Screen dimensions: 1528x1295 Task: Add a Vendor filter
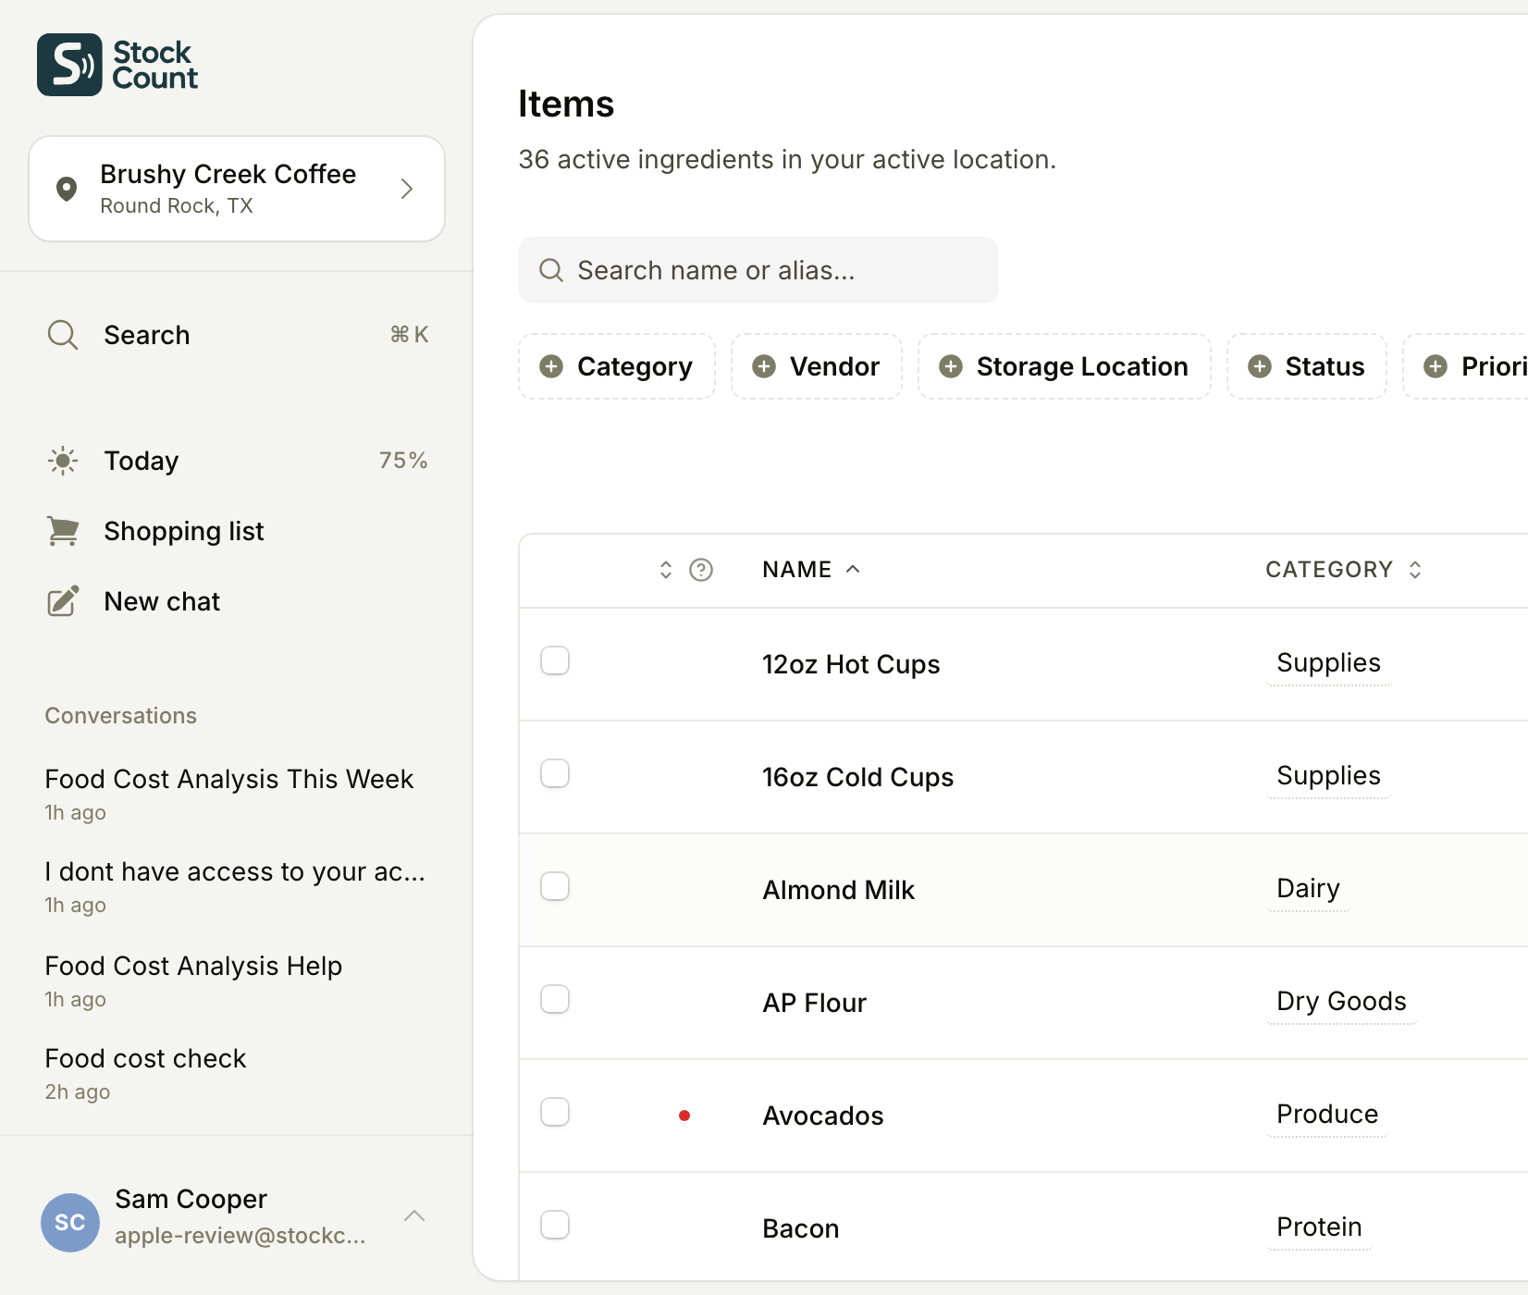[x=817, y=366]
